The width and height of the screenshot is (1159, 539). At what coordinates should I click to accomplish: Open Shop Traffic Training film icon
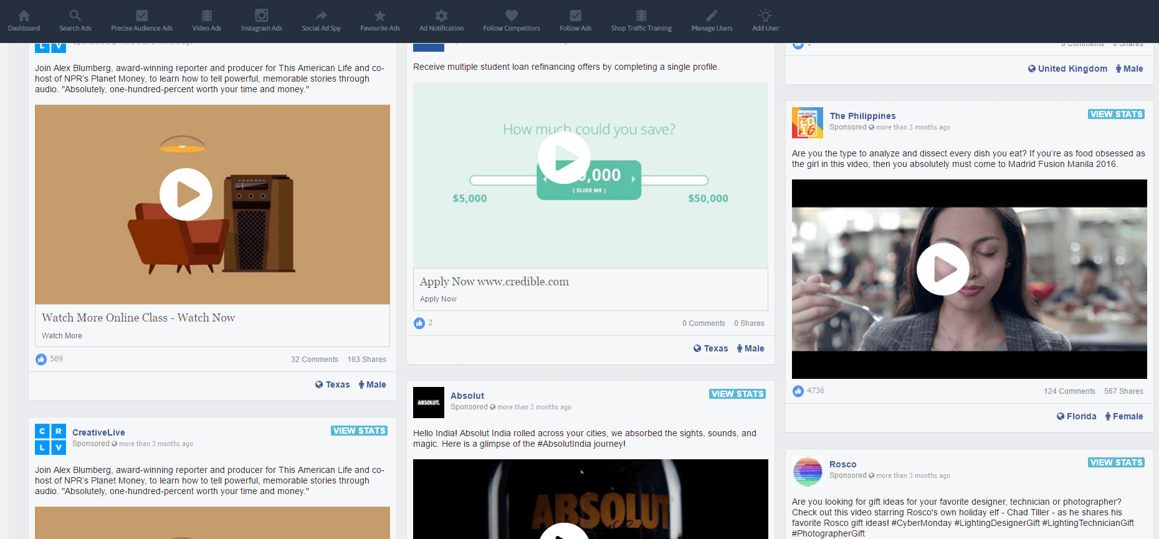click(641, 16)
